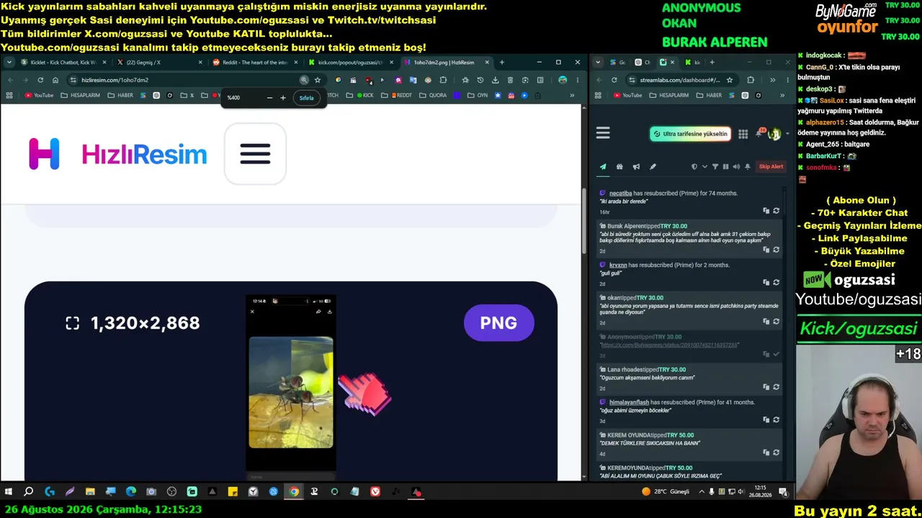922x518 pixels.
Task: Reload the HızlıResim page
Action: [x=40, y=80]
